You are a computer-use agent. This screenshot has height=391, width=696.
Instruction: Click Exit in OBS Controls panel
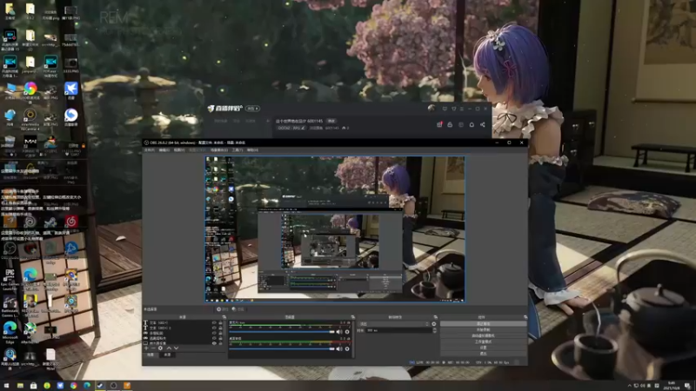pos(483,354)
